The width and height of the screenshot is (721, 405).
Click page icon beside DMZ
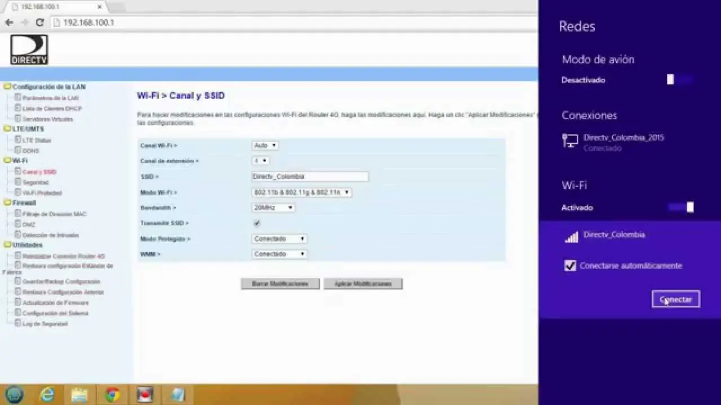pyautogui.click(x=18, y=224)
